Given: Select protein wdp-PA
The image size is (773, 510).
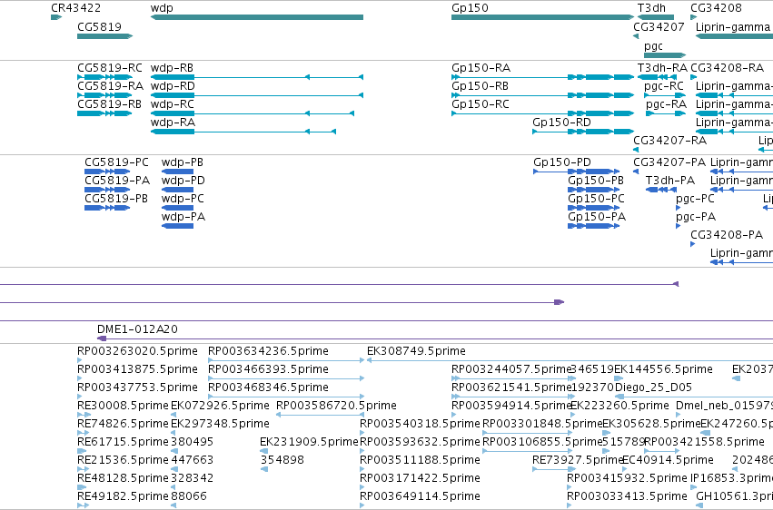Looking at the screenshot, I should click(x=177, y=226).
